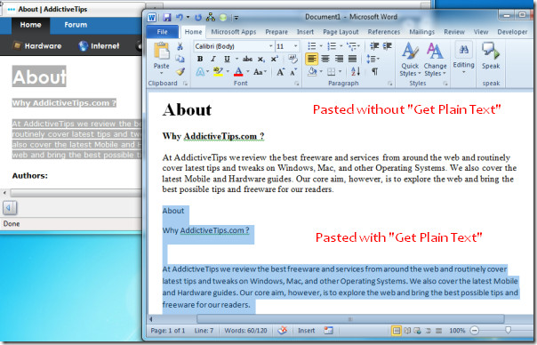
Task: Sort the selected text A to Z
Action: tap(356, 71)
